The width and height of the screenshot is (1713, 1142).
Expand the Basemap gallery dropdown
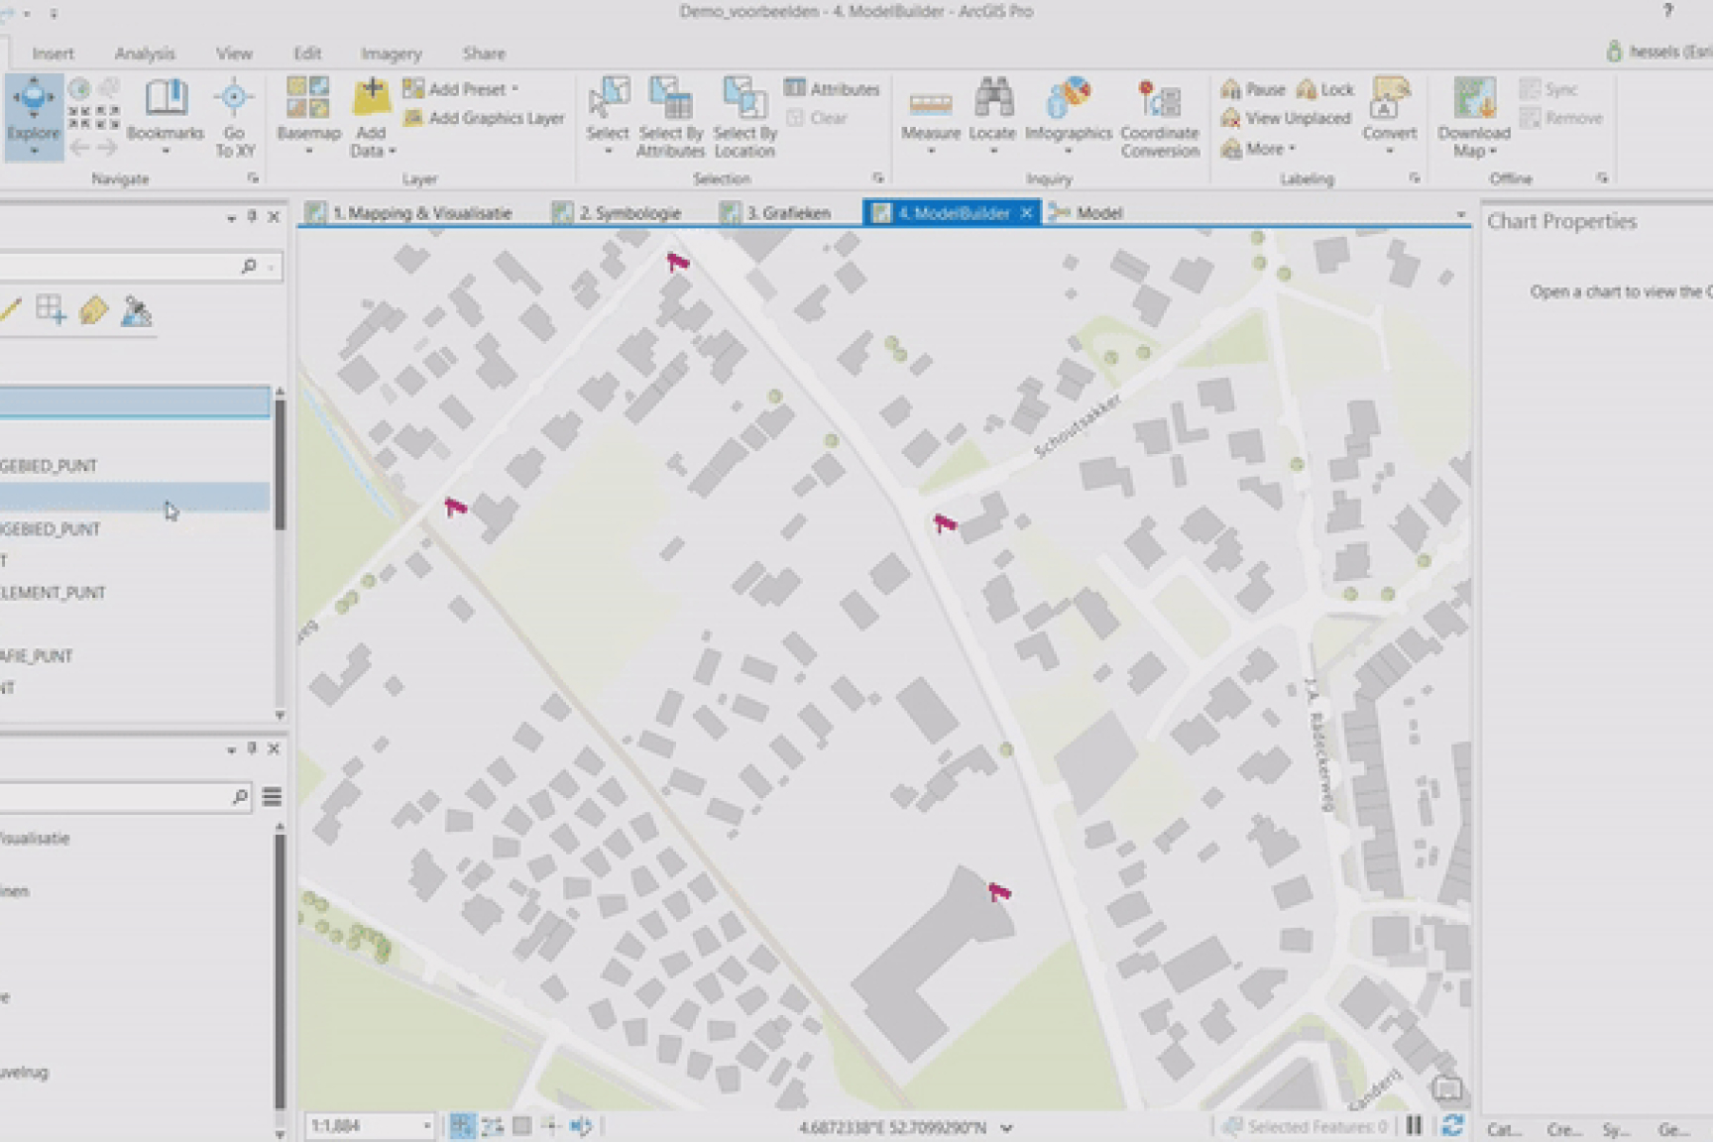point(308,151)
